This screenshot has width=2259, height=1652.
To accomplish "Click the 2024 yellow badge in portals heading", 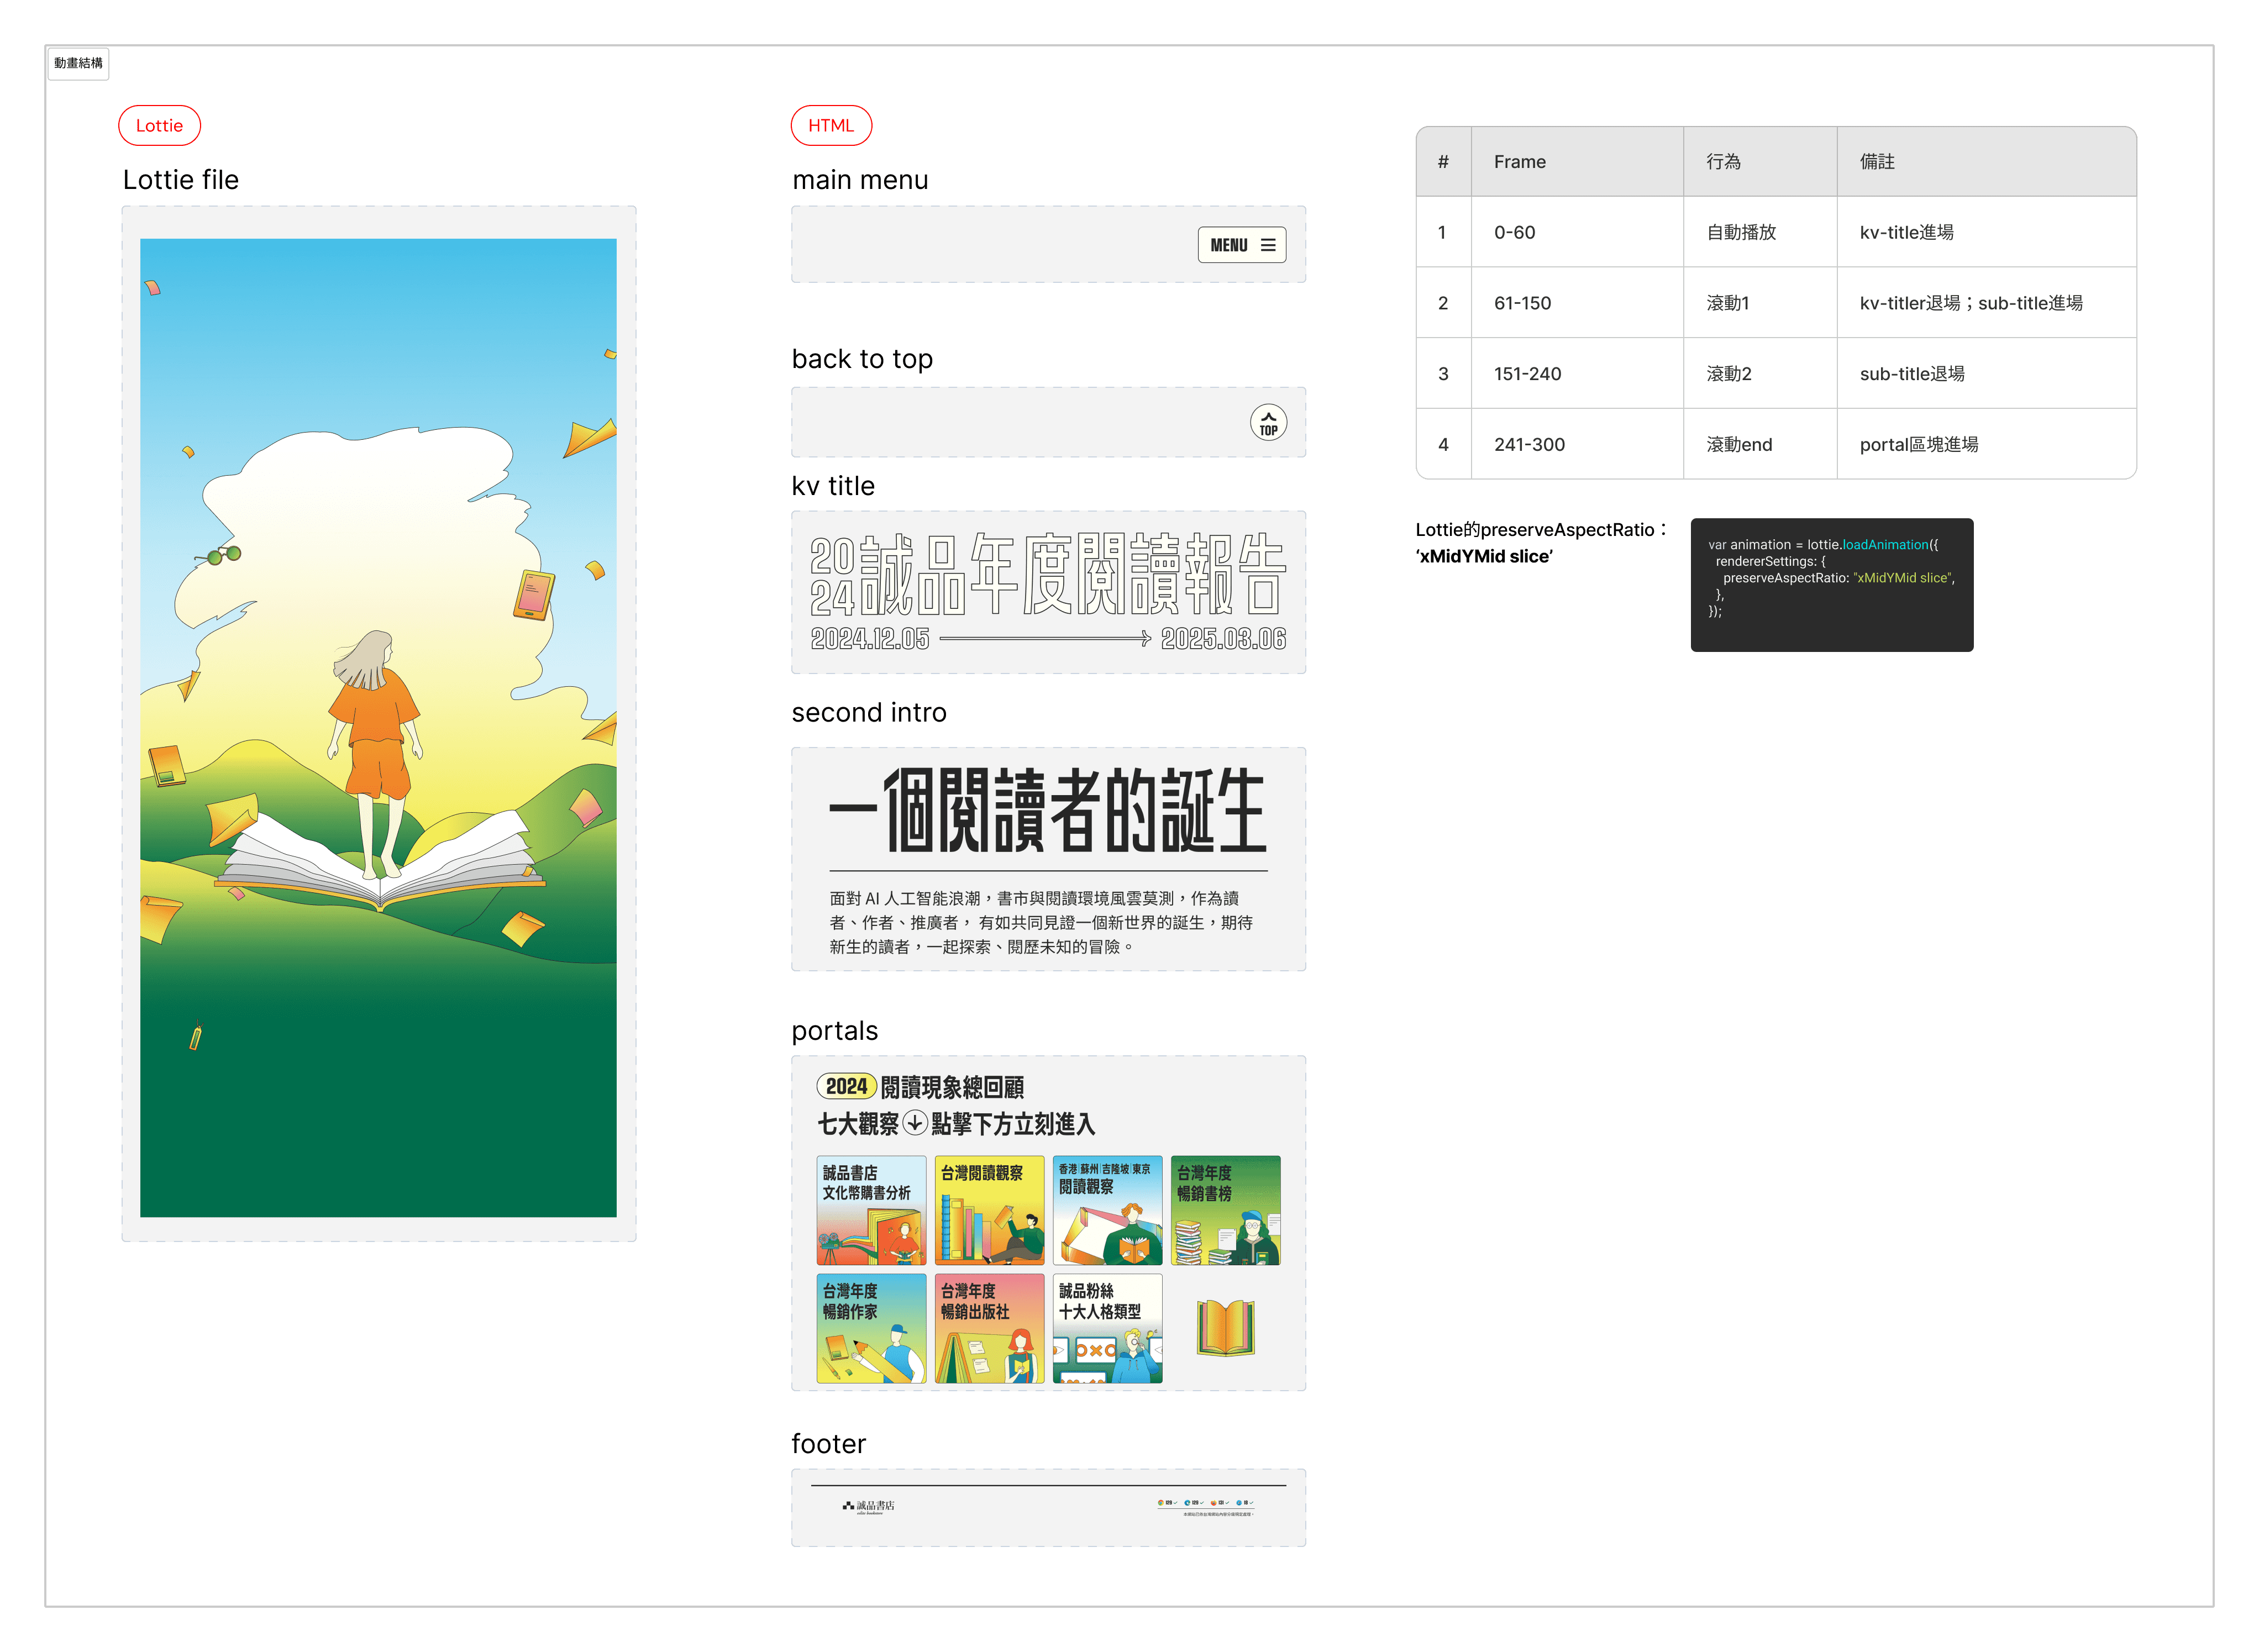I will pyautogui.click(x=846, y=1086).
